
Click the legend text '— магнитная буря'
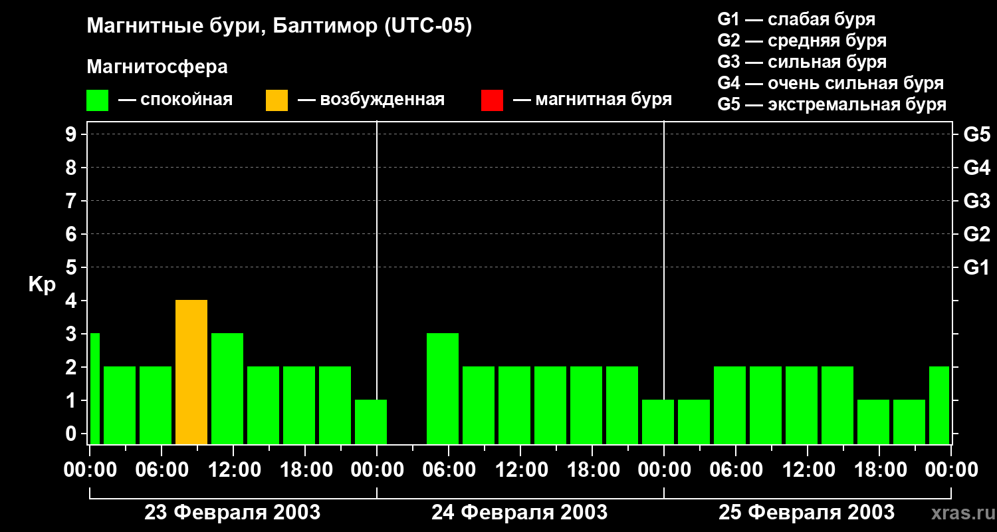click(592, 100)
